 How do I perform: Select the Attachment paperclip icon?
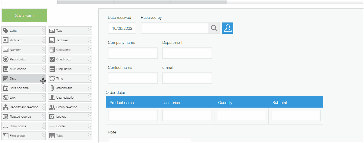click(x=52, y=88)
